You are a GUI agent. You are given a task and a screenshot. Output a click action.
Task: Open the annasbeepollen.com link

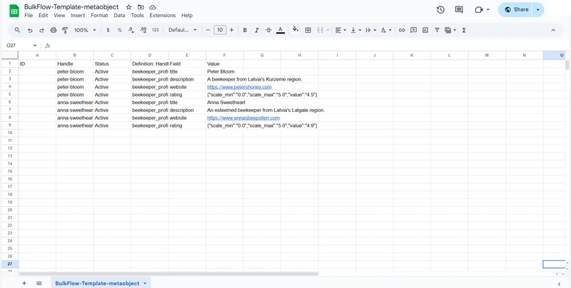pyautogui.click(x=243, y=118)
